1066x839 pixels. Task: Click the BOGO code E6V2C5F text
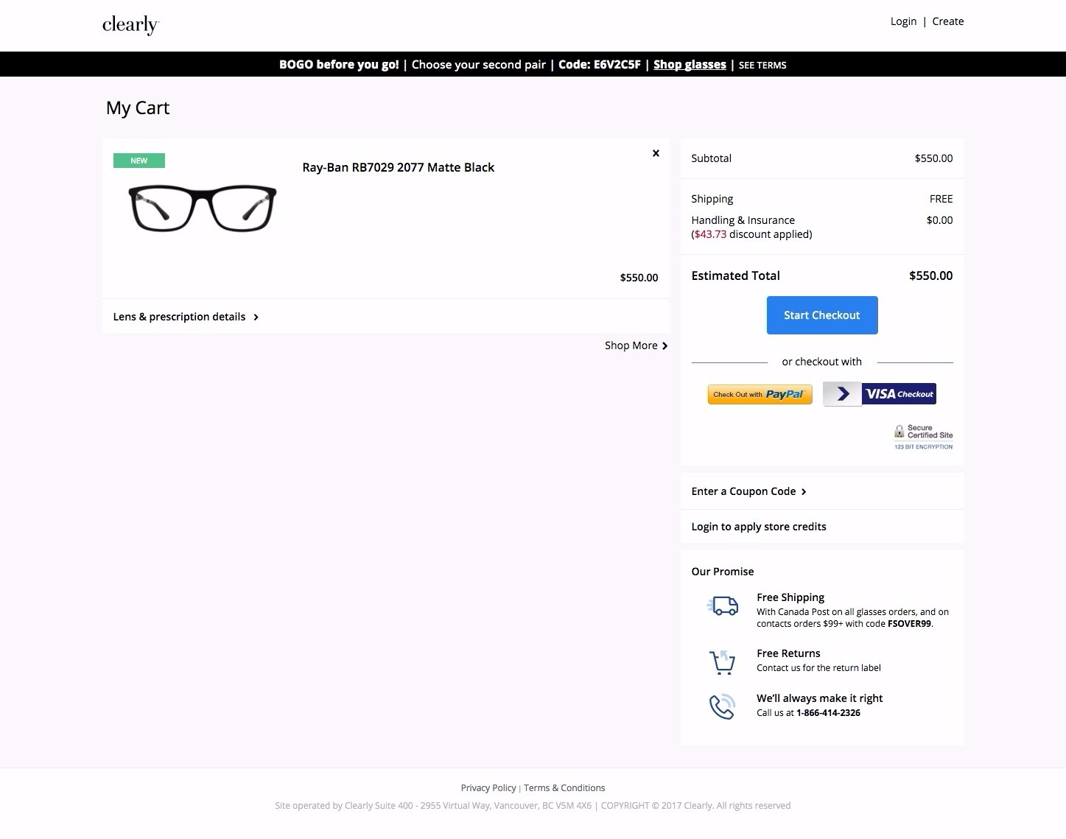coord(600,65)
